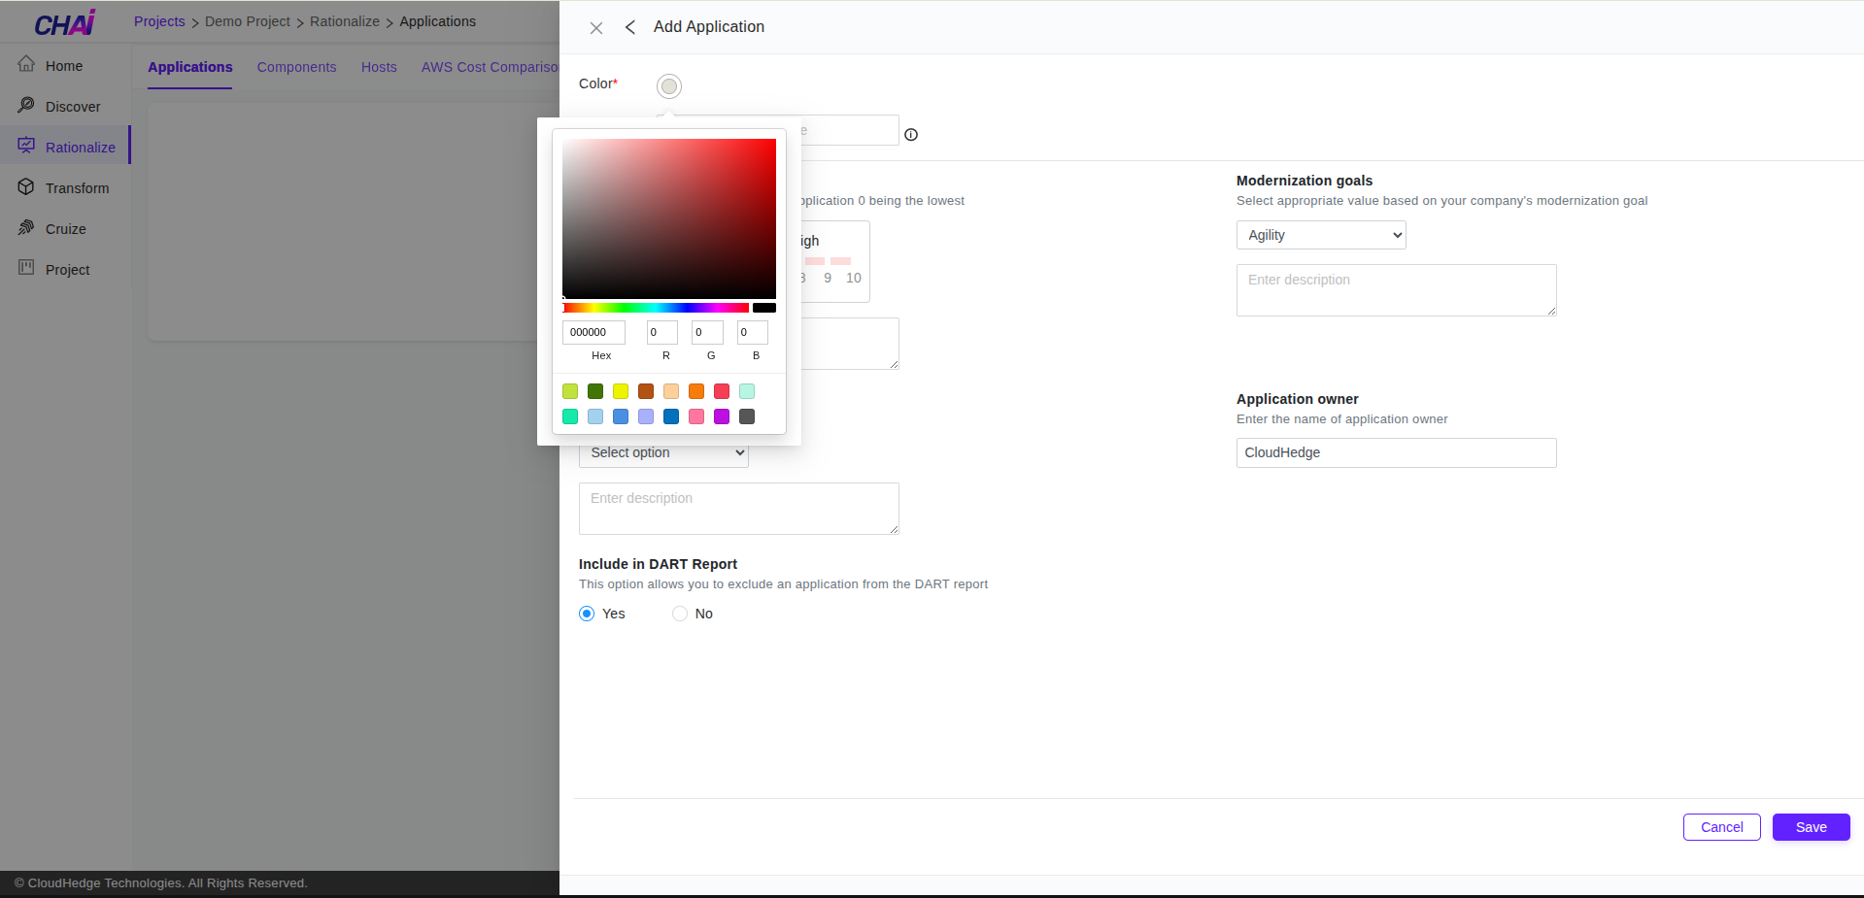The width and height of the screenshot is (1864, 898).
Task: Click the back arrow in Add Application header
Action: pos(629,27)
